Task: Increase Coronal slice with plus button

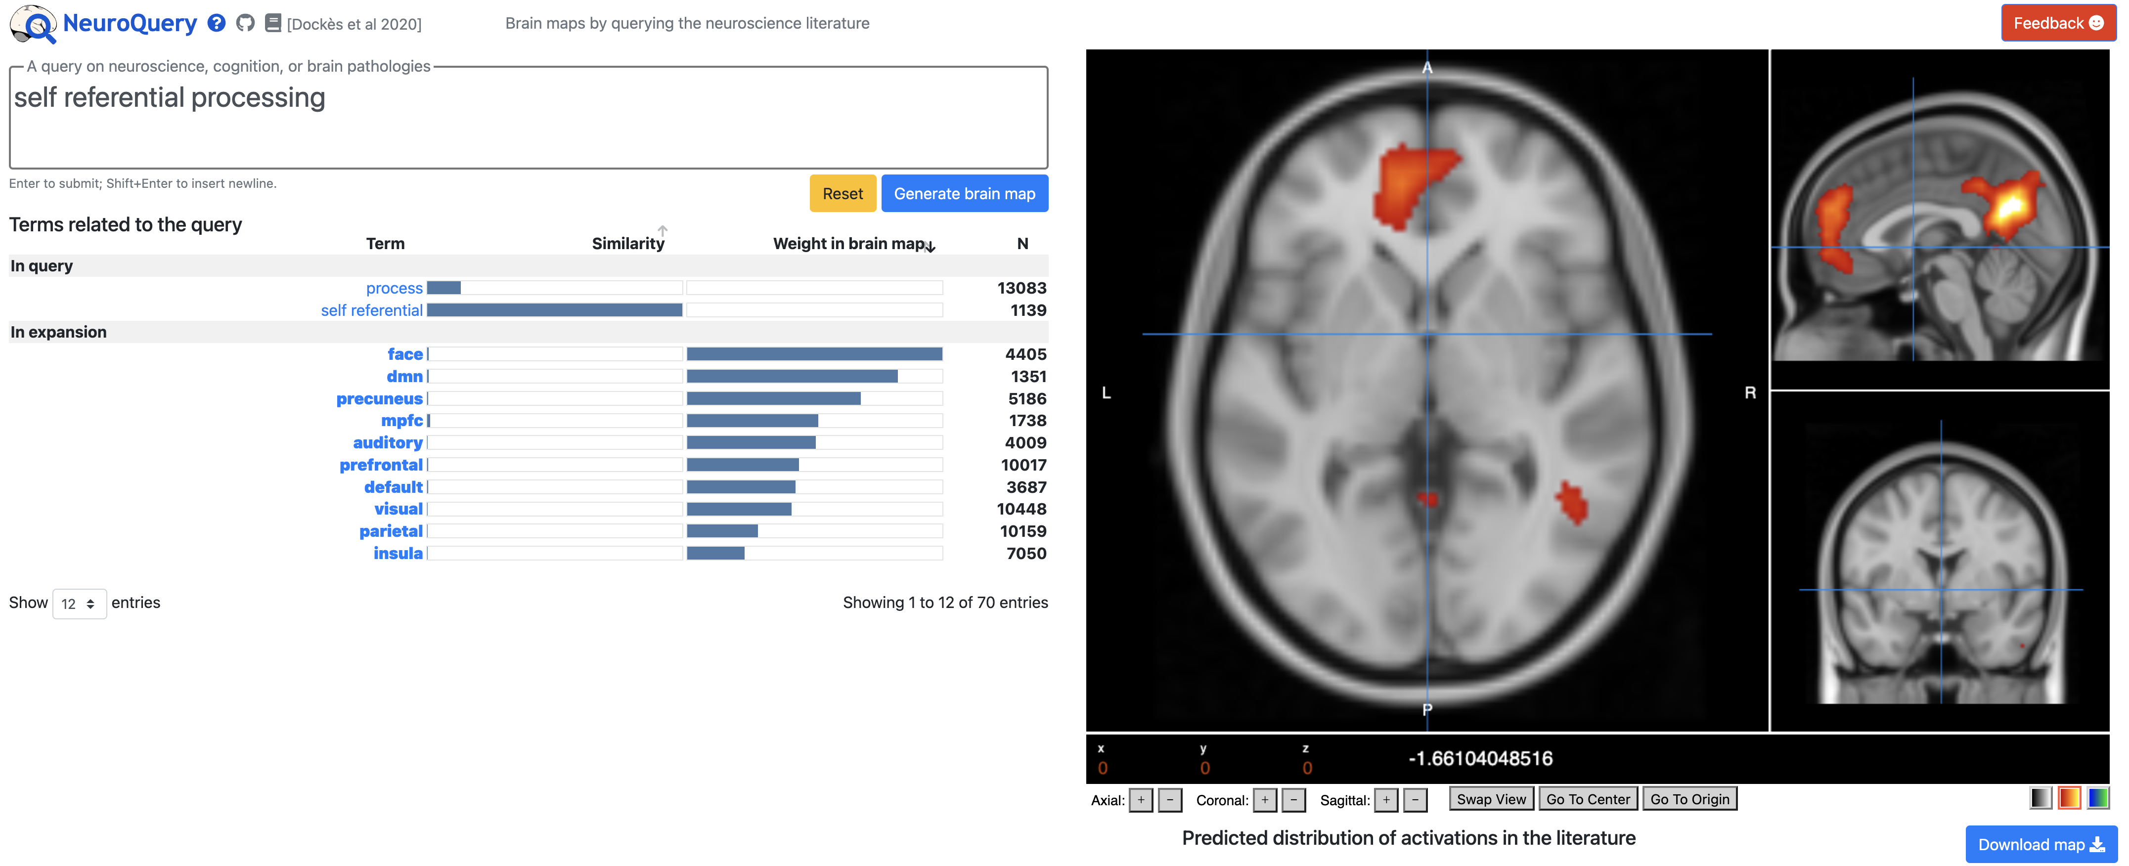Action: [1265, 800]
